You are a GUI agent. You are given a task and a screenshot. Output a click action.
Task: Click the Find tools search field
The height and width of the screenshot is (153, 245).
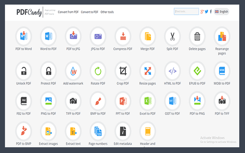[x=186, y=11]
